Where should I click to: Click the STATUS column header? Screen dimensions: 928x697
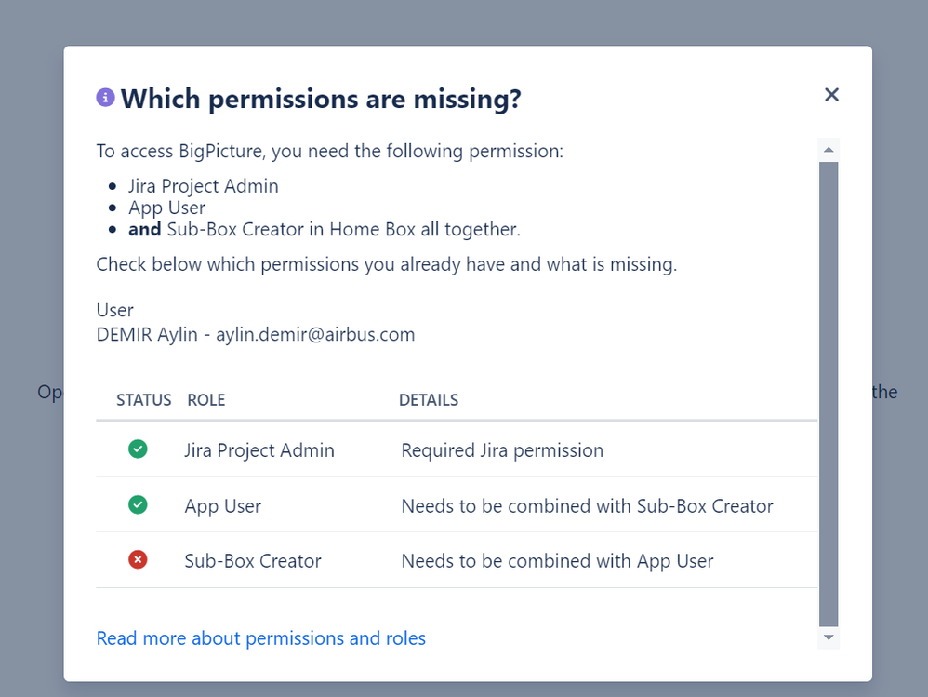(x=144, y=400)
